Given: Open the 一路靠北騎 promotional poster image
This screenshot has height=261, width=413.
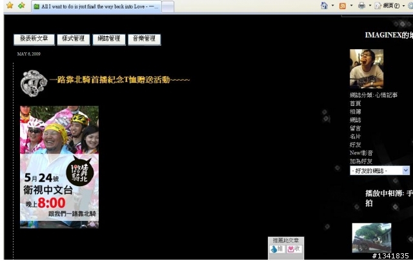Looking at the screenshot, I should (x=59, y=167).
